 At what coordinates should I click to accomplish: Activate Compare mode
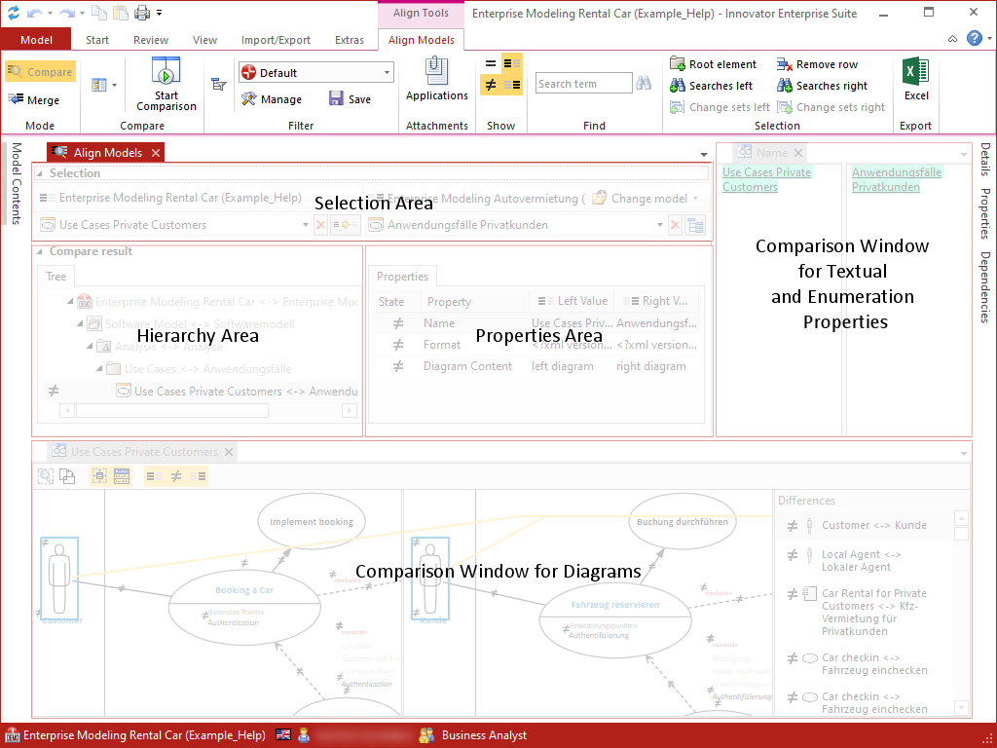tap(41, 72)
